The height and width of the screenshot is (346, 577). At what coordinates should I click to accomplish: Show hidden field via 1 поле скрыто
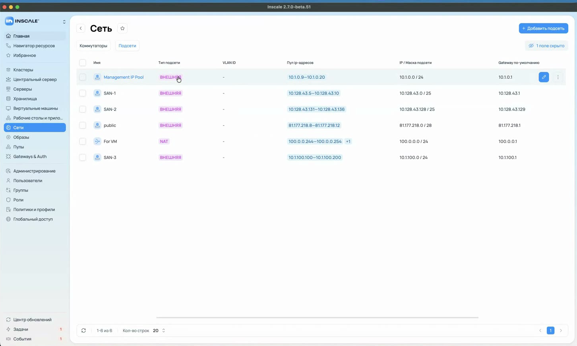tap(546, 46)
